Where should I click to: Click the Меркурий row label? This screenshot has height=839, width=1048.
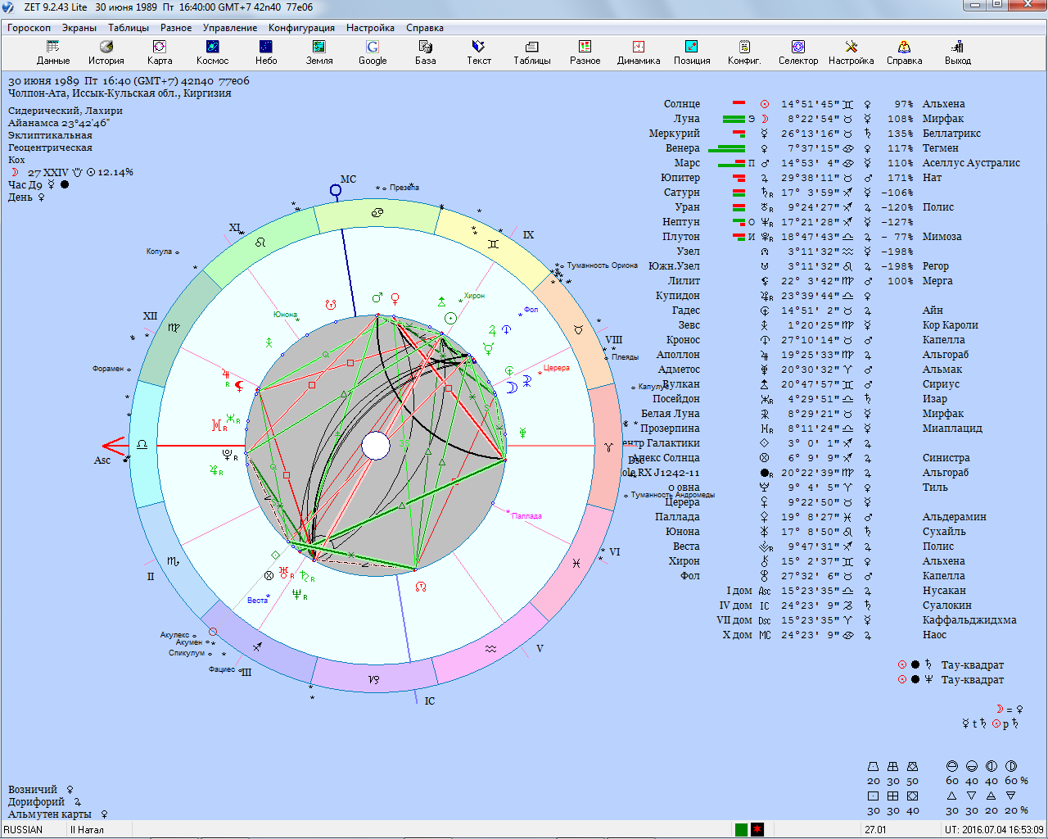[675, 134]
